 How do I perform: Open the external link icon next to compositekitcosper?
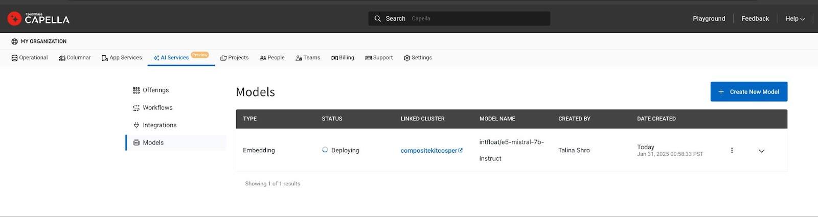click(461, 150)
